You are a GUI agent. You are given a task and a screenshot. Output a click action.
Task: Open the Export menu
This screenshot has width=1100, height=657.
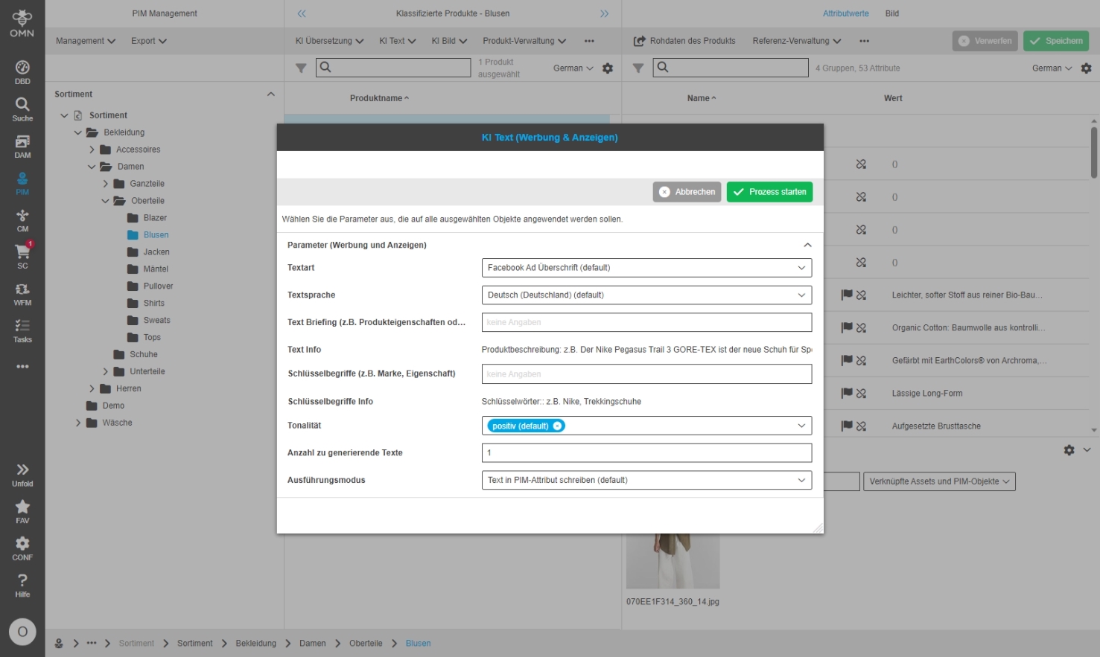149,41
